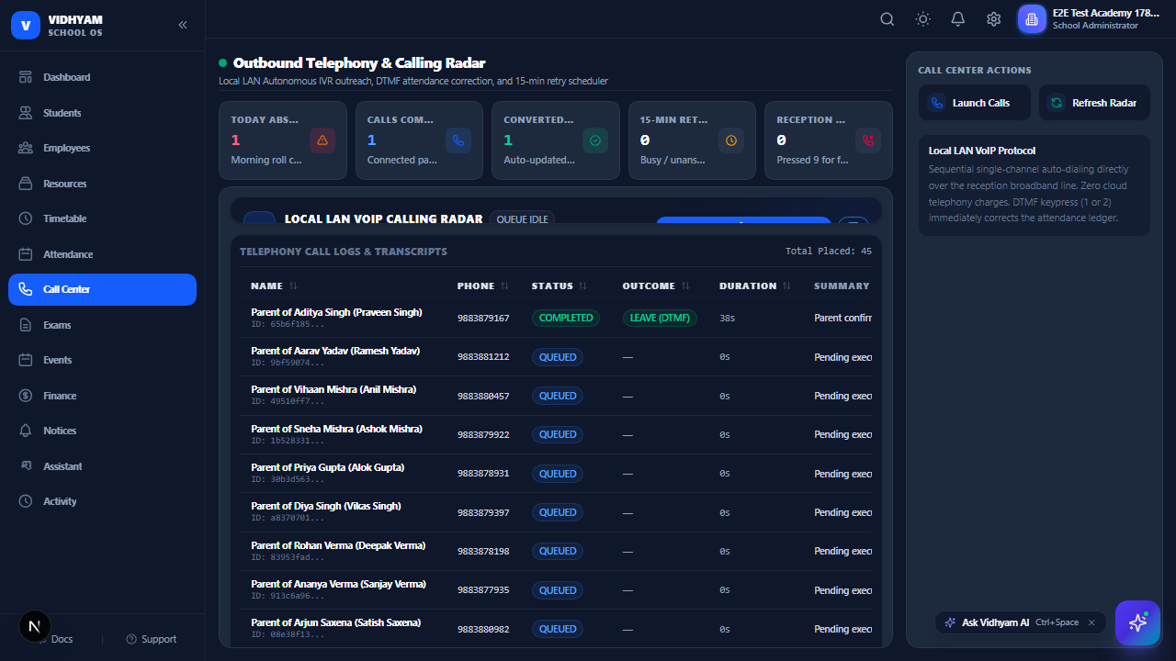This screenshot has width=1176, height=661.
Task: Open the Attendance page
Action: coord(102,254)
